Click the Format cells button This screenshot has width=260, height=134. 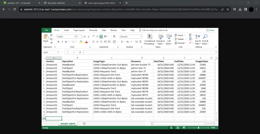pos(181,43)
